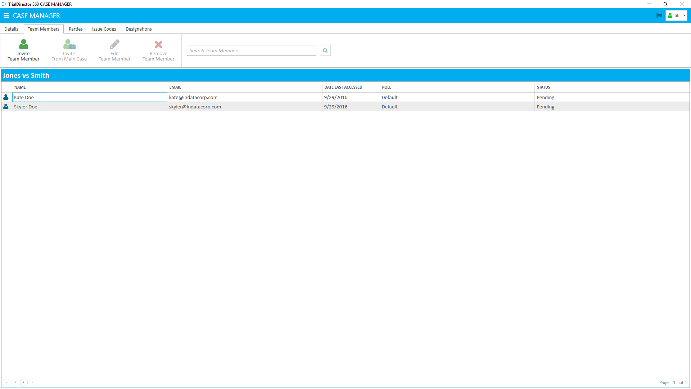Click the Edit Team Member pencil icon
The height and width of the screenshot is (389, 691).
click(x=114, y=44)
